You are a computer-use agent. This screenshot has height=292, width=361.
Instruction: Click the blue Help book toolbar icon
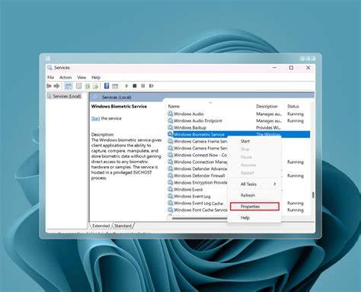tap(107, 86)
